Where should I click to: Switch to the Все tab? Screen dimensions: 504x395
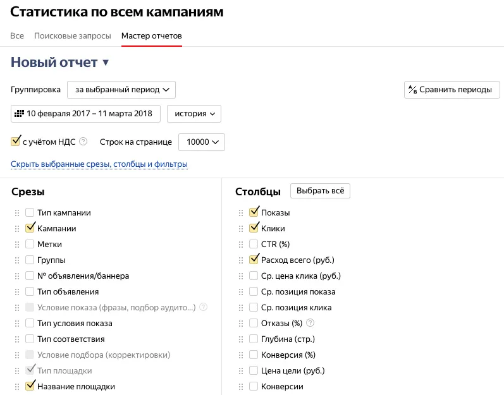click(17, 35)
